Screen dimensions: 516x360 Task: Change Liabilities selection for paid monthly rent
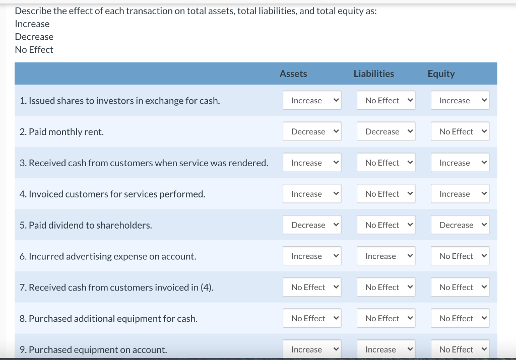pos(386,131)
